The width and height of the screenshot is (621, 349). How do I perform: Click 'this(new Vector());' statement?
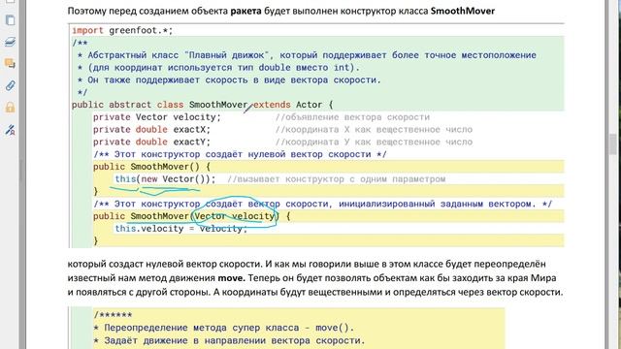tap(165, 178)
